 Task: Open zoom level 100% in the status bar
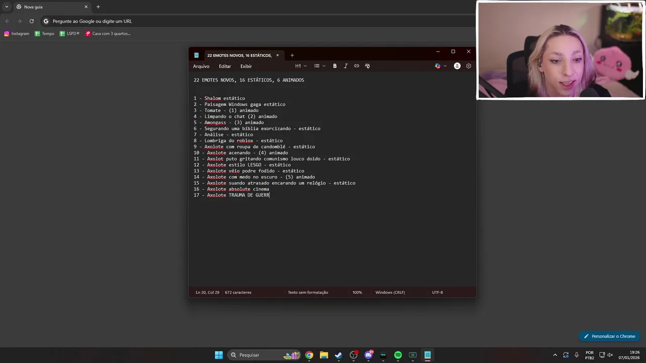[x=357, y=292]
